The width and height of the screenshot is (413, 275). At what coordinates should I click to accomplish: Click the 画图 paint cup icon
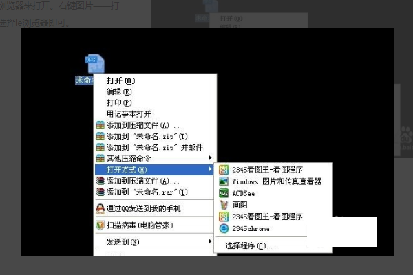tap(224, 205)
